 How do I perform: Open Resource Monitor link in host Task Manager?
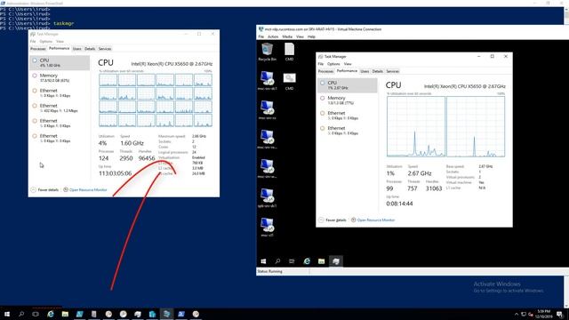tap(85, 189)
